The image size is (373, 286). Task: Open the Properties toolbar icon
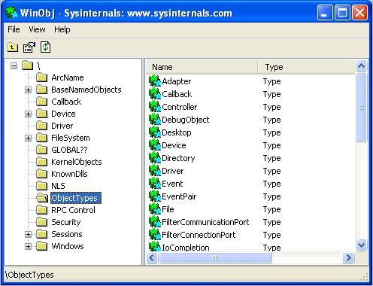(x=29, y=47)
